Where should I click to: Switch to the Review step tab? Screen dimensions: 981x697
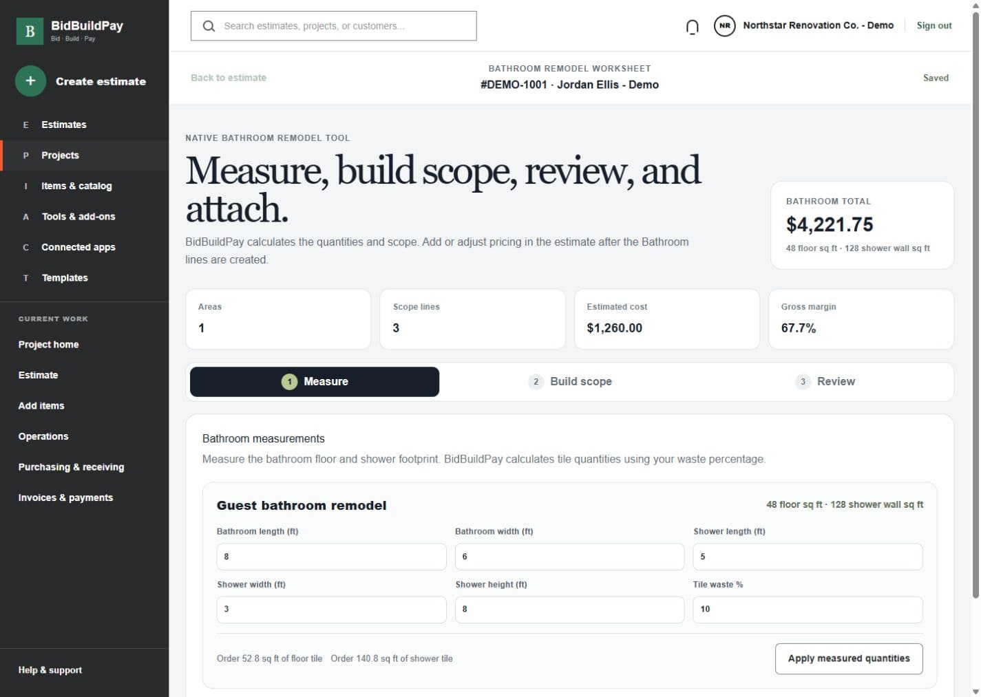825,382
